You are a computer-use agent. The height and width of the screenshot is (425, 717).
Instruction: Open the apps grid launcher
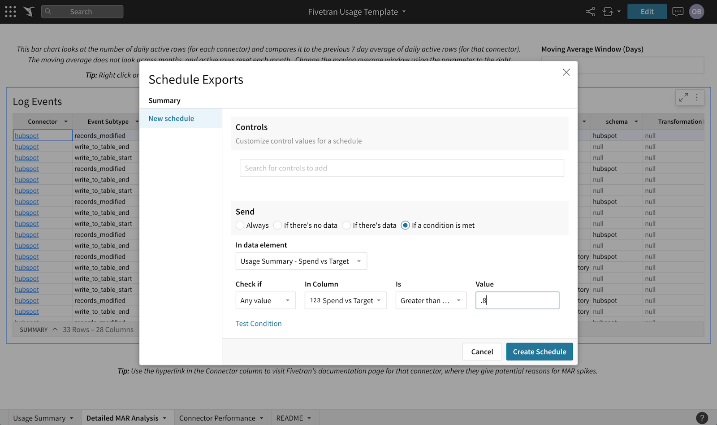pos(10,11)
